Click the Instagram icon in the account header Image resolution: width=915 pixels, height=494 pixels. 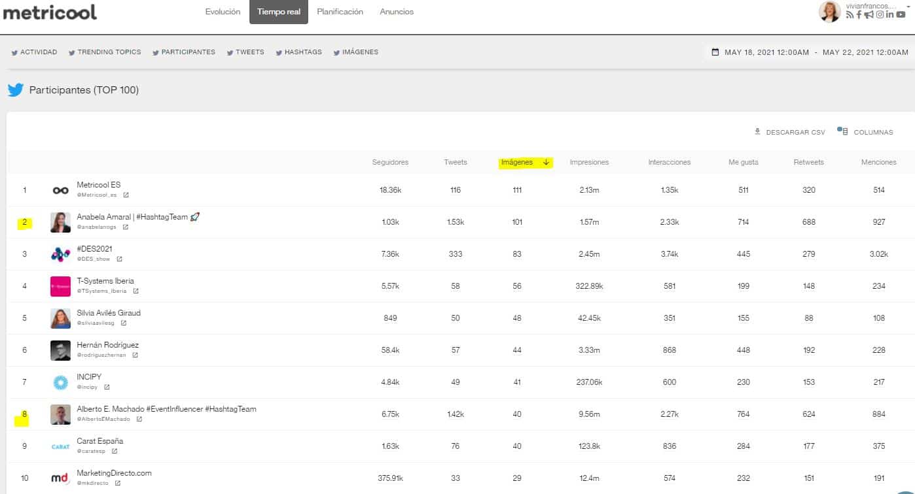tap(880, 15)
